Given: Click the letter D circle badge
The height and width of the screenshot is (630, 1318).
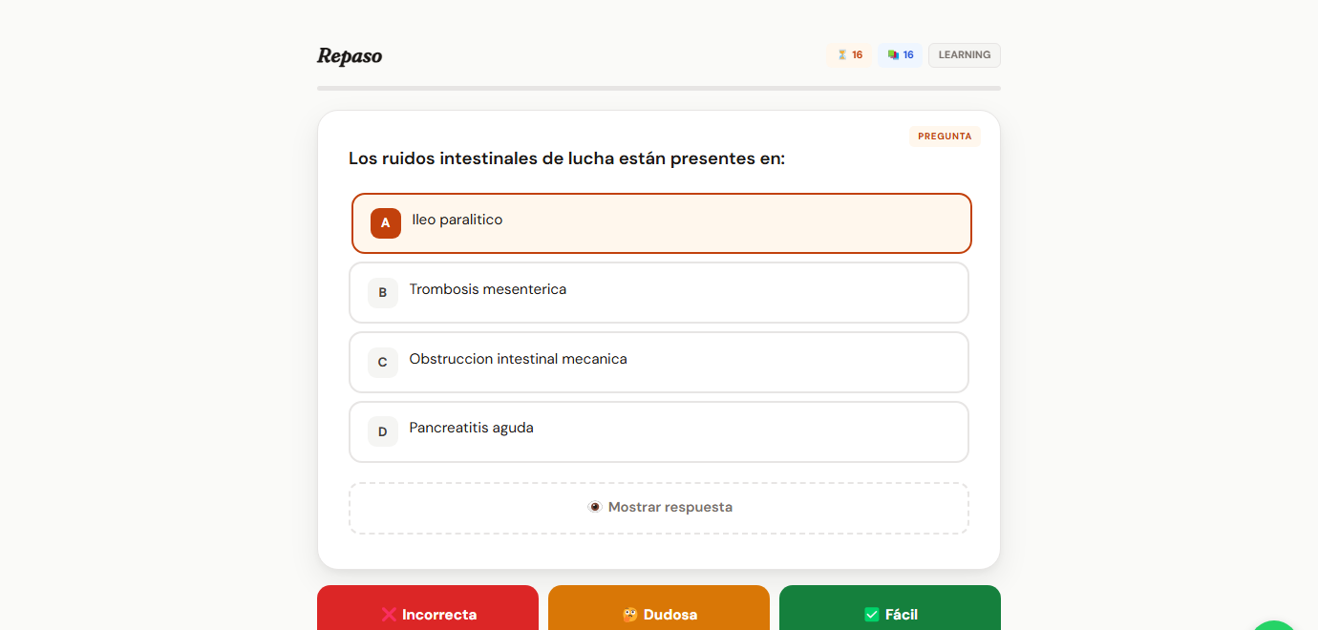Looking at the screenshot, I should point(382,431).
